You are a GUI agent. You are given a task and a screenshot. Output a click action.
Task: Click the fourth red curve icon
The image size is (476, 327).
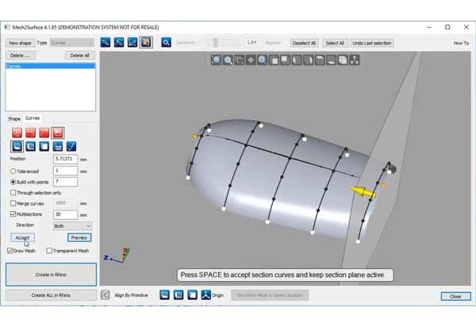tap(58, 132)
